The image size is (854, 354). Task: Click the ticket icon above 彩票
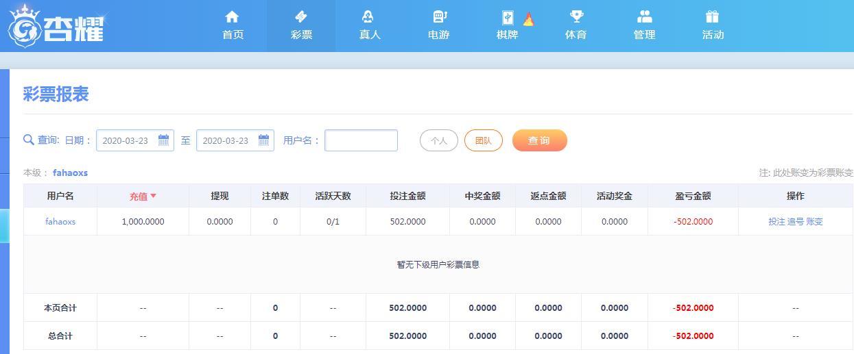point(301,16)
